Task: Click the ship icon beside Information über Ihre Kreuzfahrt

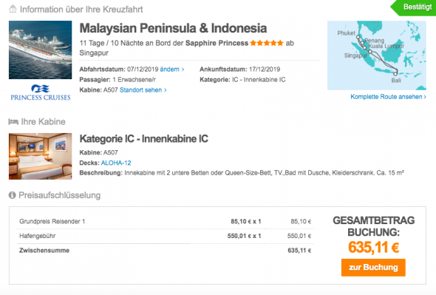Action: (13, 9)
